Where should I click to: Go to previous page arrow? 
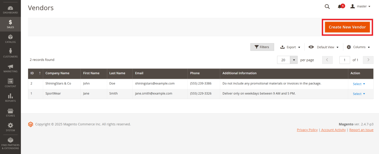pyautogui.click(x=327, y=60)
